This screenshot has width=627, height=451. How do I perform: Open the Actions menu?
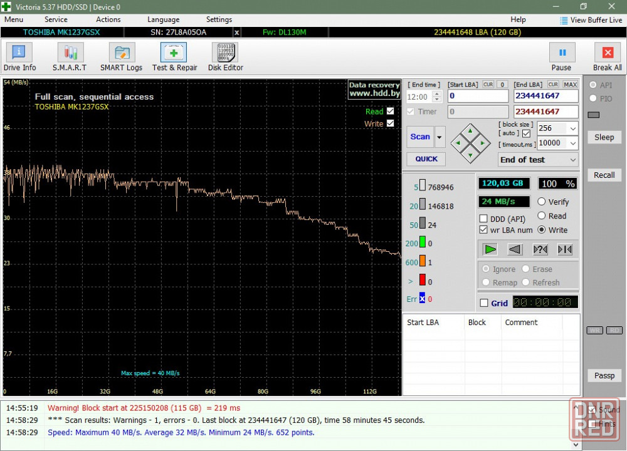point(108,19)
